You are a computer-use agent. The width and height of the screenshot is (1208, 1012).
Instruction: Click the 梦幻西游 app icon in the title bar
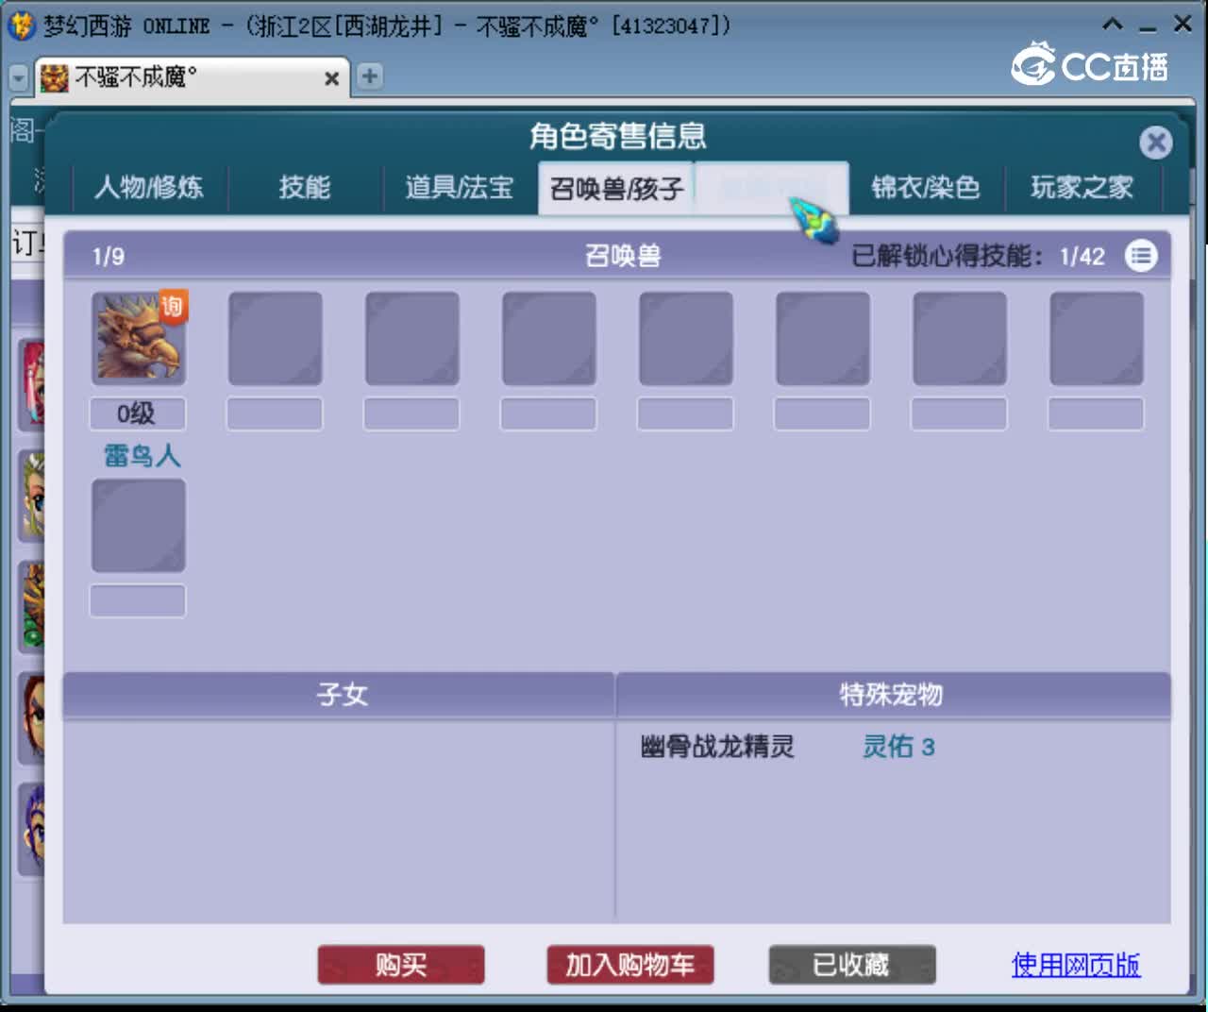(20, 25)
